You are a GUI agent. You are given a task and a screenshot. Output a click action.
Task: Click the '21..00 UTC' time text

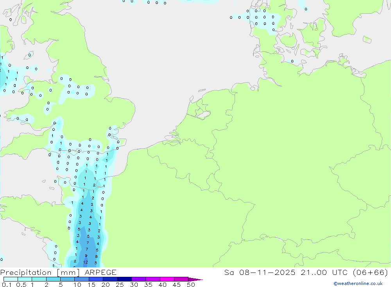[x=324, y=272]
